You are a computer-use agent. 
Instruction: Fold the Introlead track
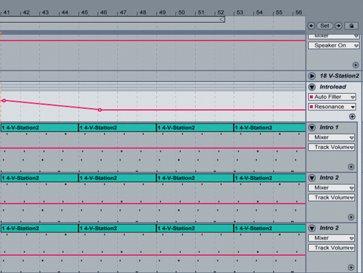(312, 87)
